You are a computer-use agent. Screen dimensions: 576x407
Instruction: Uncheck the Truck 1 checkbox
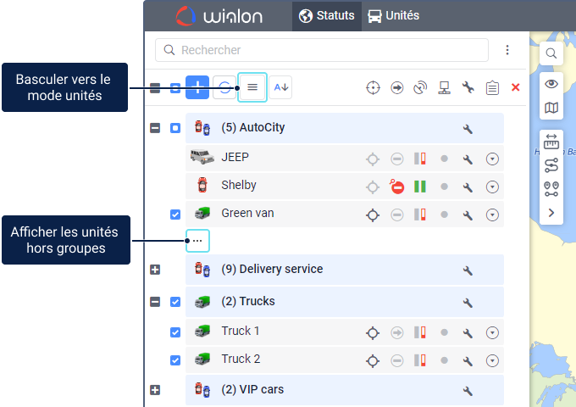[175, 332]
